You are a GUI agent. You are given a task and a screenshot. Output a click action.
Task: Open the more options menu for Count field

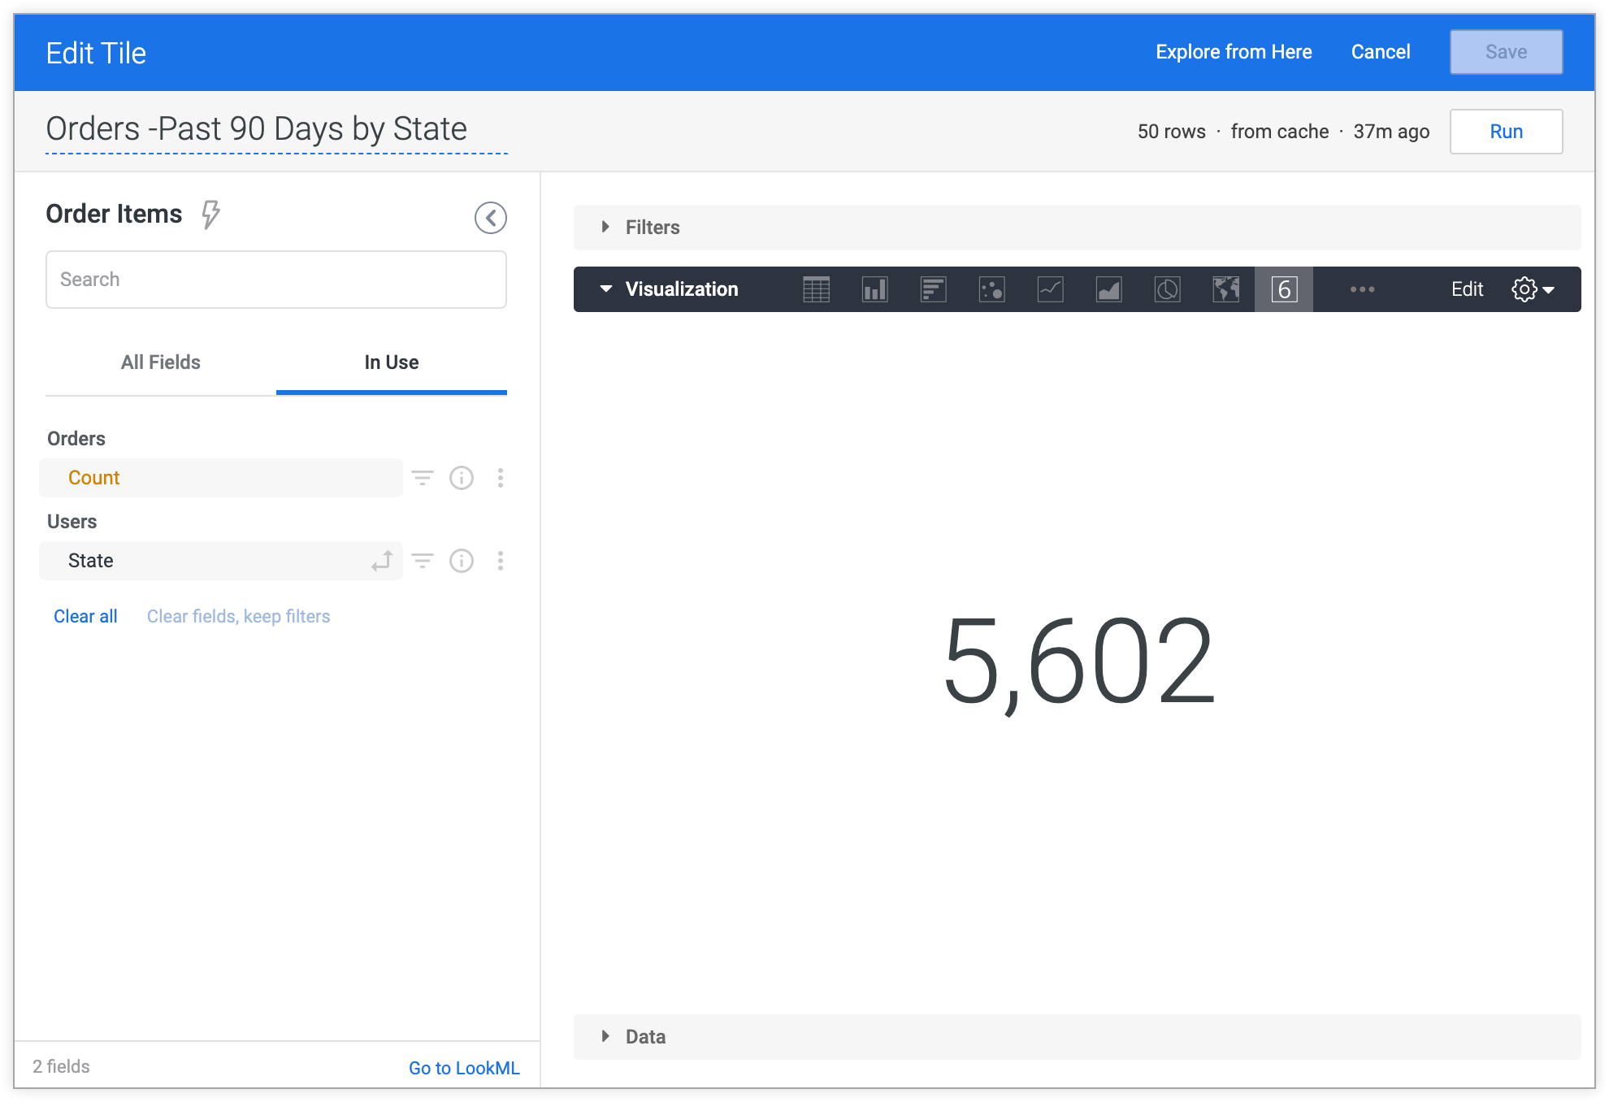[501, 478]
